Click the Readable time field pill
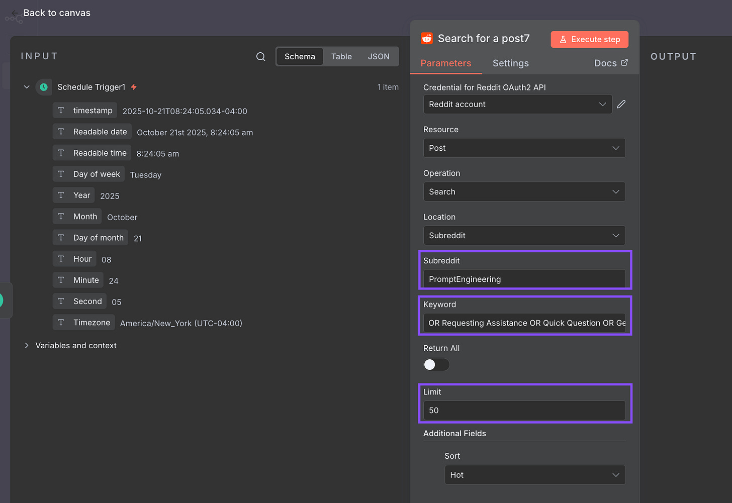This screenshot has width=732, height=503. pos(92,153)
